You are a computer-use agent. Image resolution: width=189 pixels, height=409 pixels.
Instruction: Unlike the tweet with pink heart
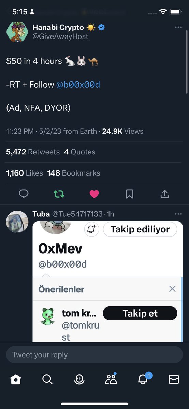[94, 194]
